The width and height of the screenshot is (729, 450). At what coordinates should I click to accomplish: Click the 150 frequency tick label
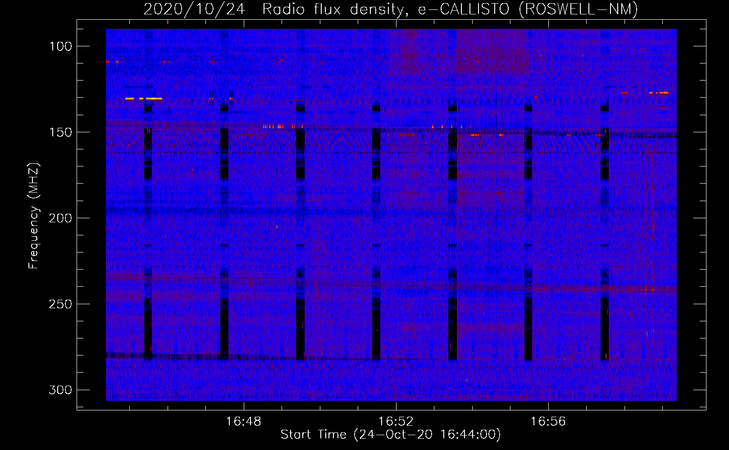point(60,132)
